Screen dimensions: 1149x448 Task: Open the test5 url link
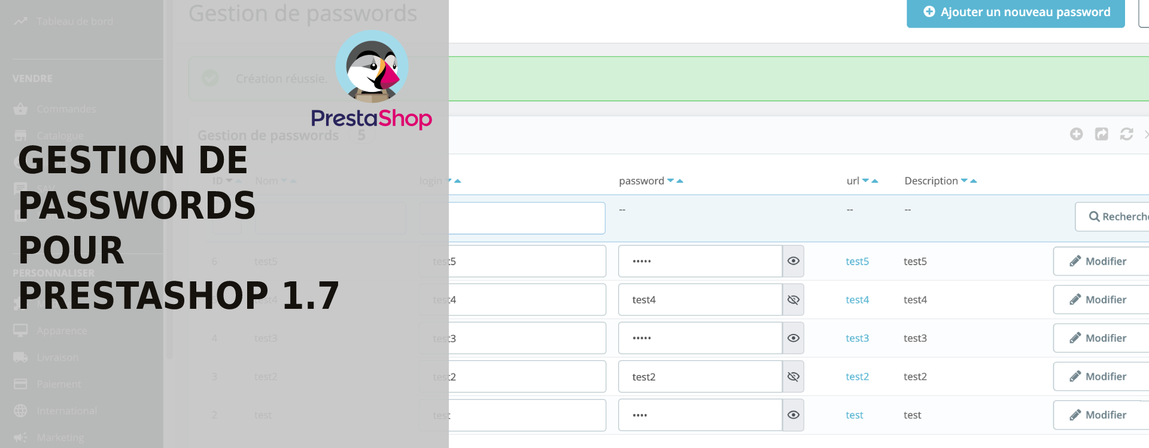857,261
